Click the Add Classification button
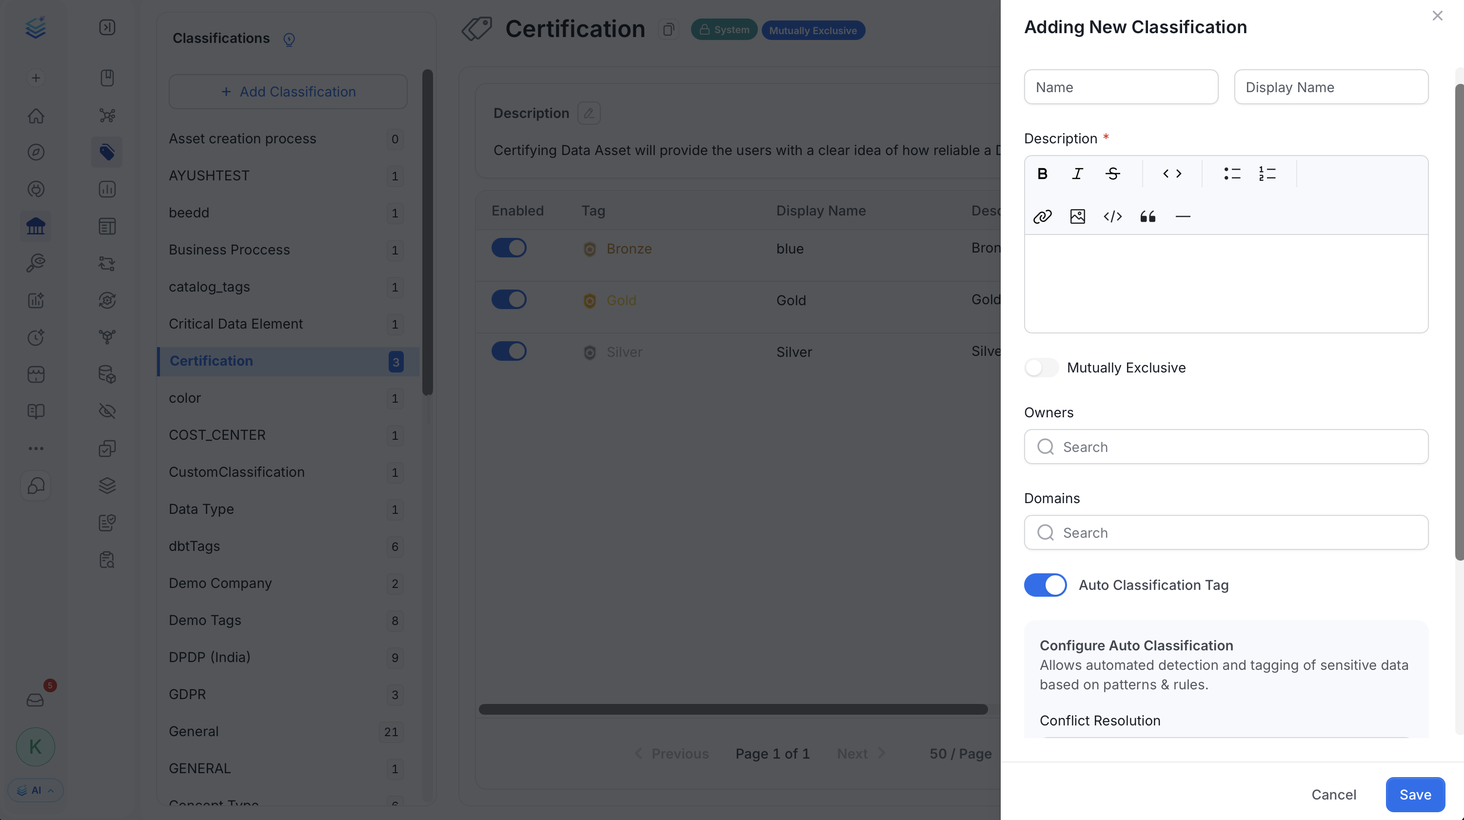The width and height of the screenshot is (1464, 820). click(x=288, y=92)
